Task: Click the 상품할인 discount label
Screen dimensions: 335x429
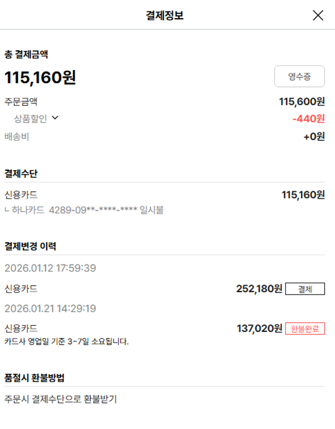Action: pos(30,118)
